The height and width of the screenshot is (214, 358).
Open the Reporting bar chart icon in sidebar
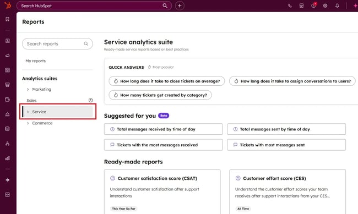8,158
